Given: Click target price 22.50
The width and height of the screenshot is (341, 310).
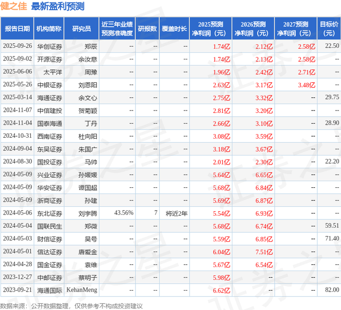Looking at the screenshot, I should [332, 46].
